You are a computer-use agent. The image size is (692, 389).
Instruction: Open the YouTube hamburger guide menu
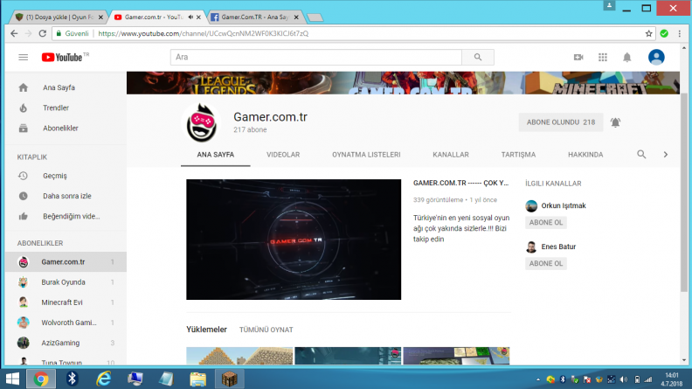tap(23, 58)
